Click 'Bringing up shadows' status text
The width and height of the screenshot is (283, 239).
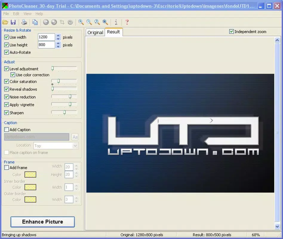(19, 235)
